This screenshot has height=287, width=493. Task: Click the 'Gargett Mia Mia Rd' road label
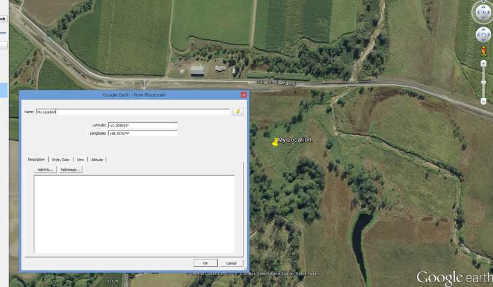[x=276, y=83]
